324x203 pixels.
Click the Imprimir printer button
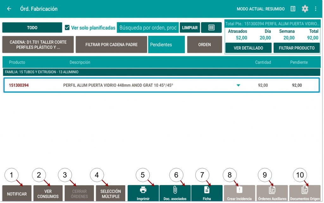click(x=143, y=193)
